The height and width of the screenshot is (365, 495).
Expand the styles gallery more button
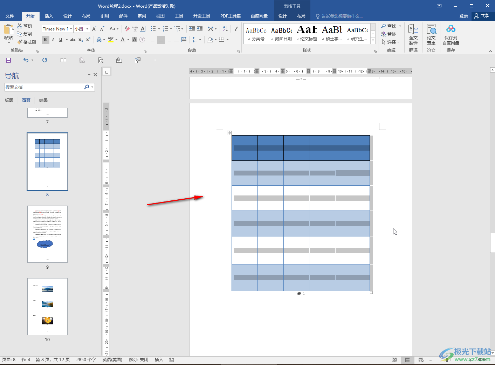373,41
